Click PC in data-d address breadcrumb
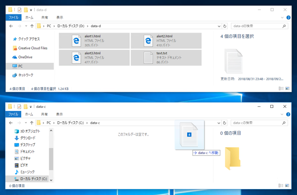Screen dimensions: 297x195 click(x=49, y=26)
